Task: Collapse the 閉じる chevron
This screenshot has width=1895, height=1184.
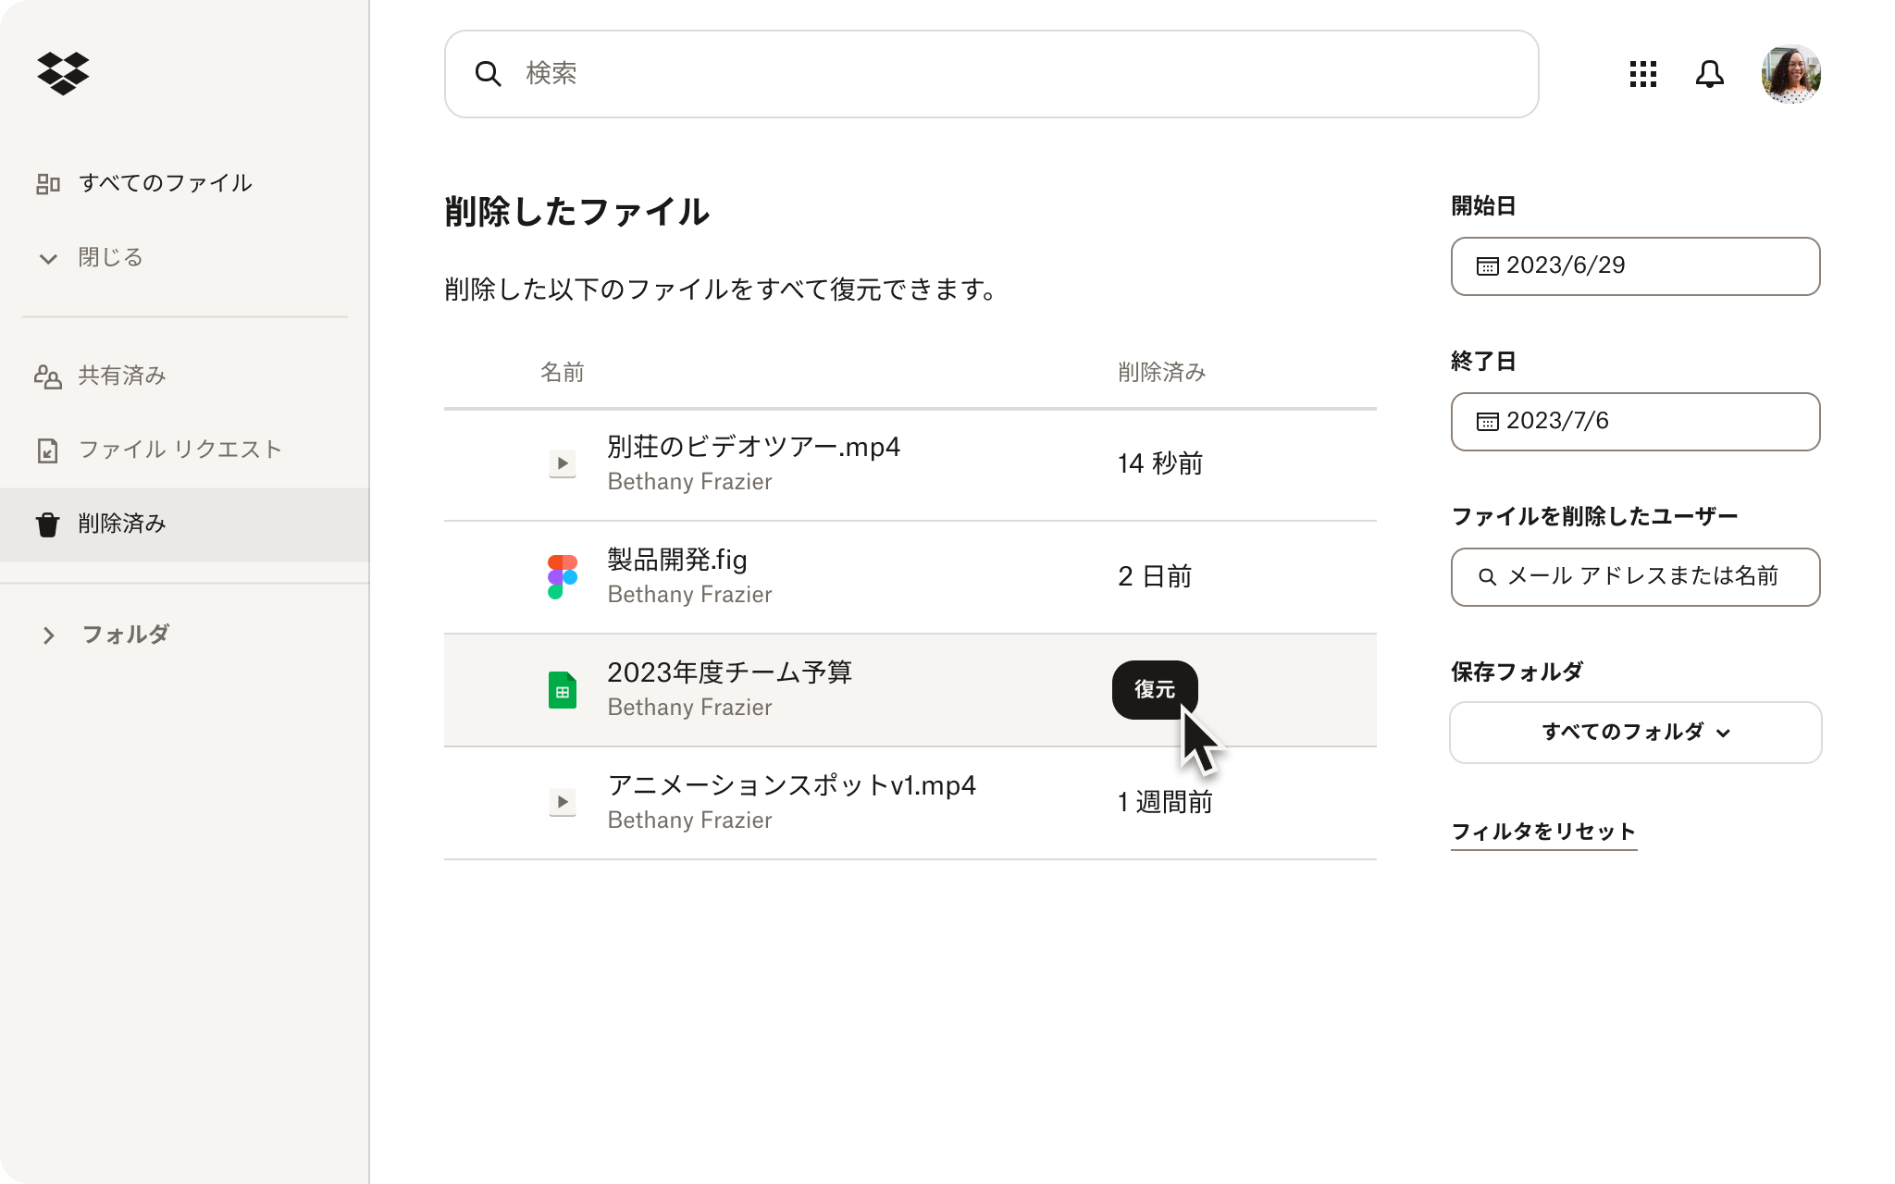Action: pyautogui.click(x=48, y=258)
